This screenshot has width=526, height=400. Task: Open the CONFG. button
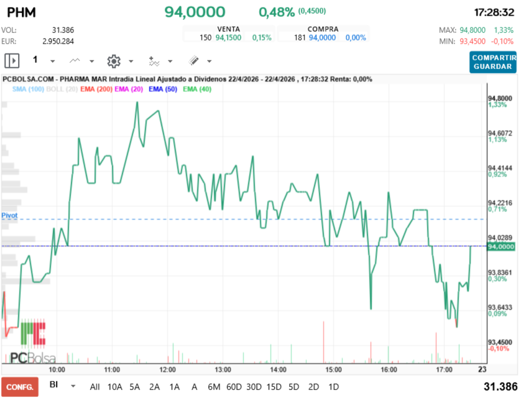(x=20, y=387)
